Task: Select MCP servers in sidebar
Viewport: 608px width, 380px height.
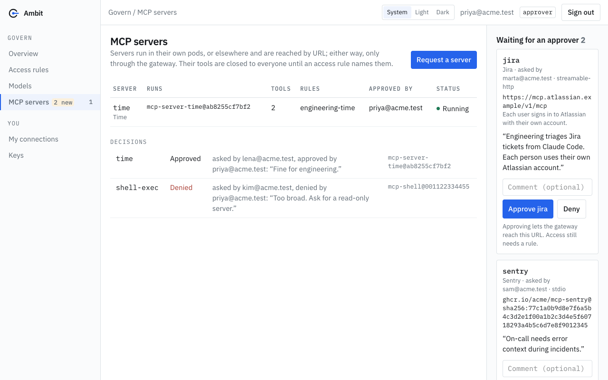Action: (50, 102)
